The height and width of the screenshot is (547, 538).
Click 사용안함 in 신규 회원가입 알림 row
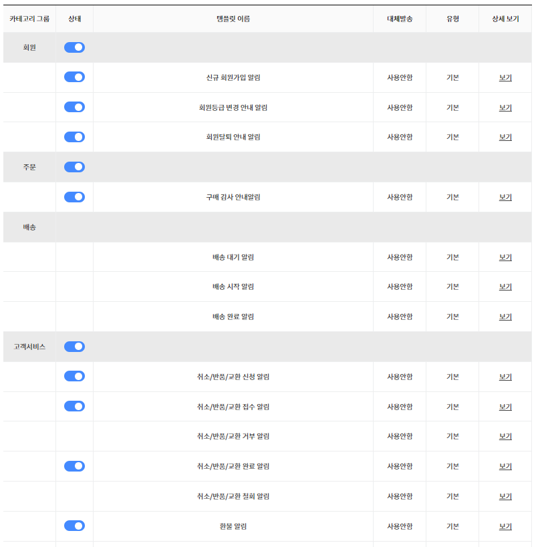[x=400, y=77]
